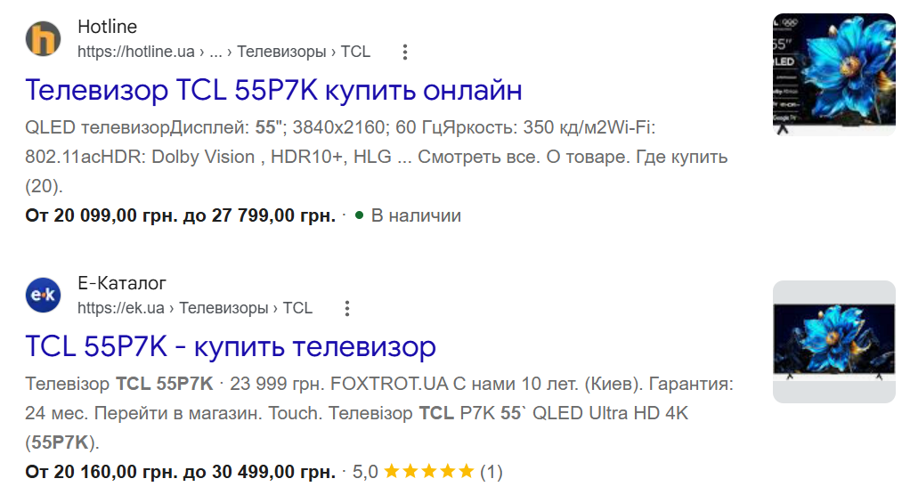The height and width of the screenshot is (503, 902).
Task: Click the E-Каталог site favicon
Action: [x=43, y=295]
